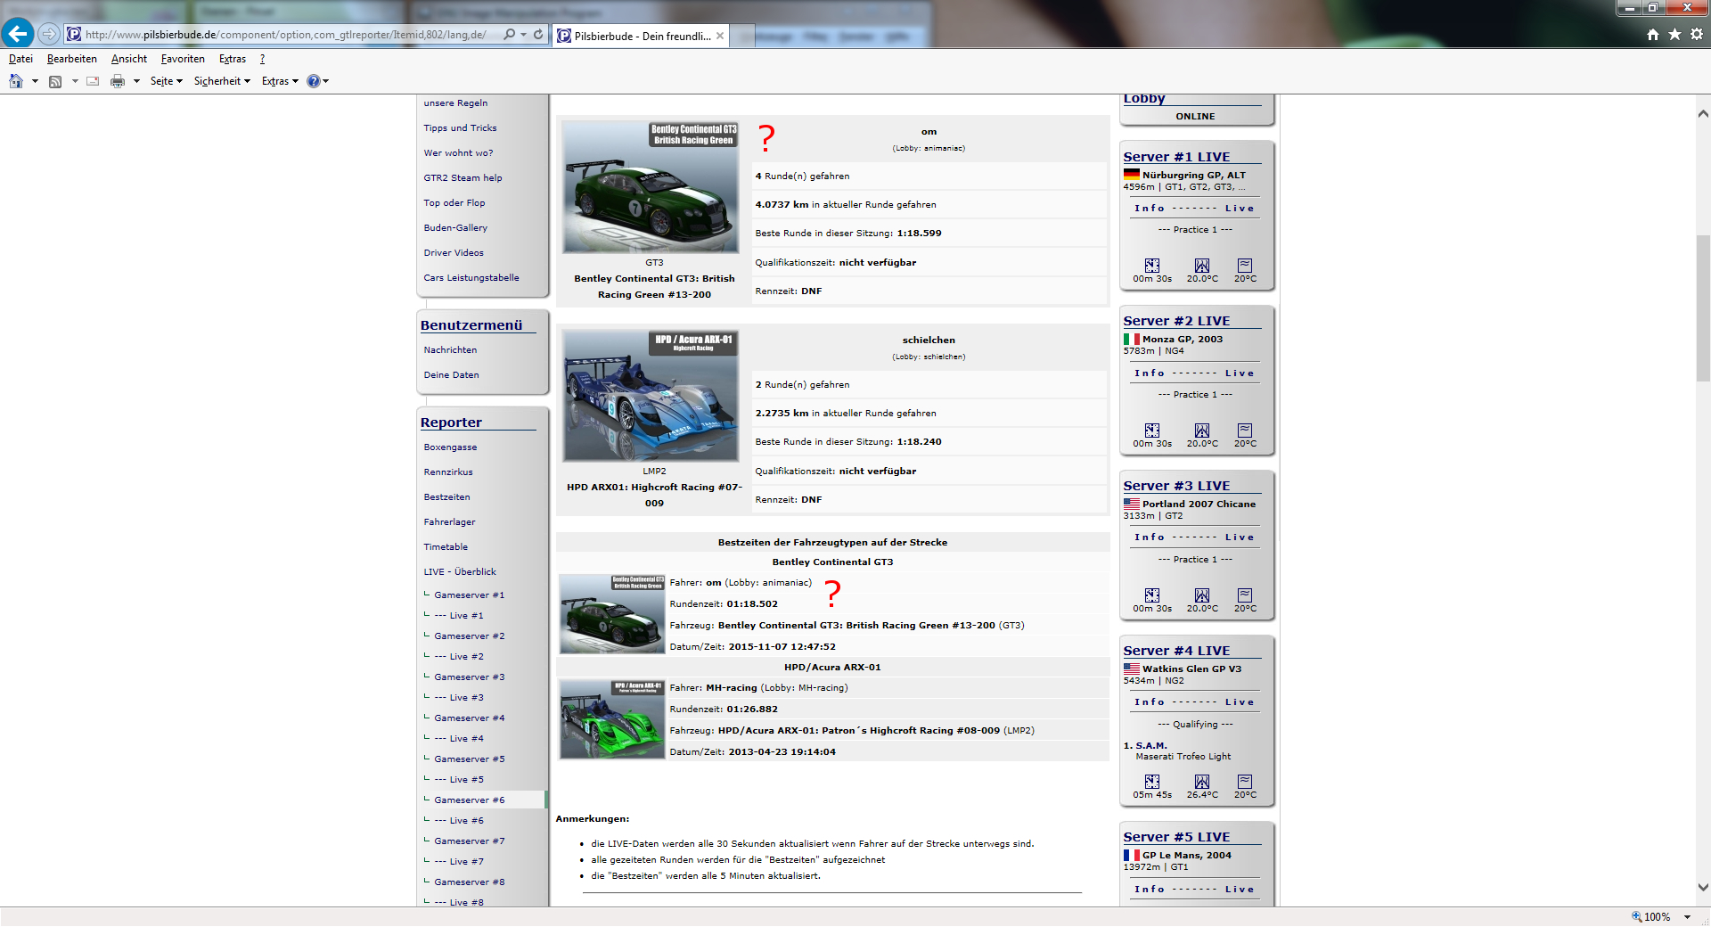This screenshot has width=1711, height=927.
Task: Expand the Seite dropdown menu
Action: (166, 81)
